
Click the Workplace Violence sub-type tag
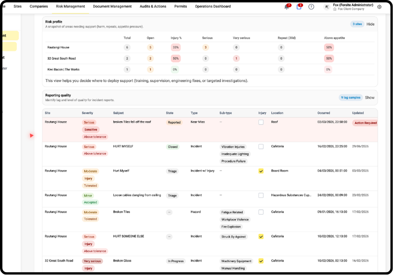pyautogui.click(x=235, y=219)
